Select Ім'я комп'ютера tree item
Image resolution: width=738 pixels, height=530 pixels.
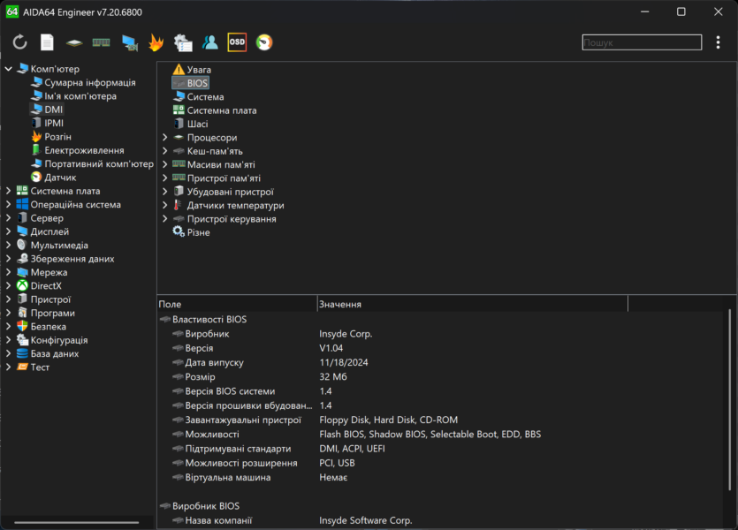pos(74,96)
